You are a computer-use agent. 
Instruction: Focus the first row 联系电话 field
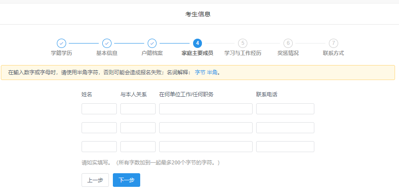(x=285, y=109)
